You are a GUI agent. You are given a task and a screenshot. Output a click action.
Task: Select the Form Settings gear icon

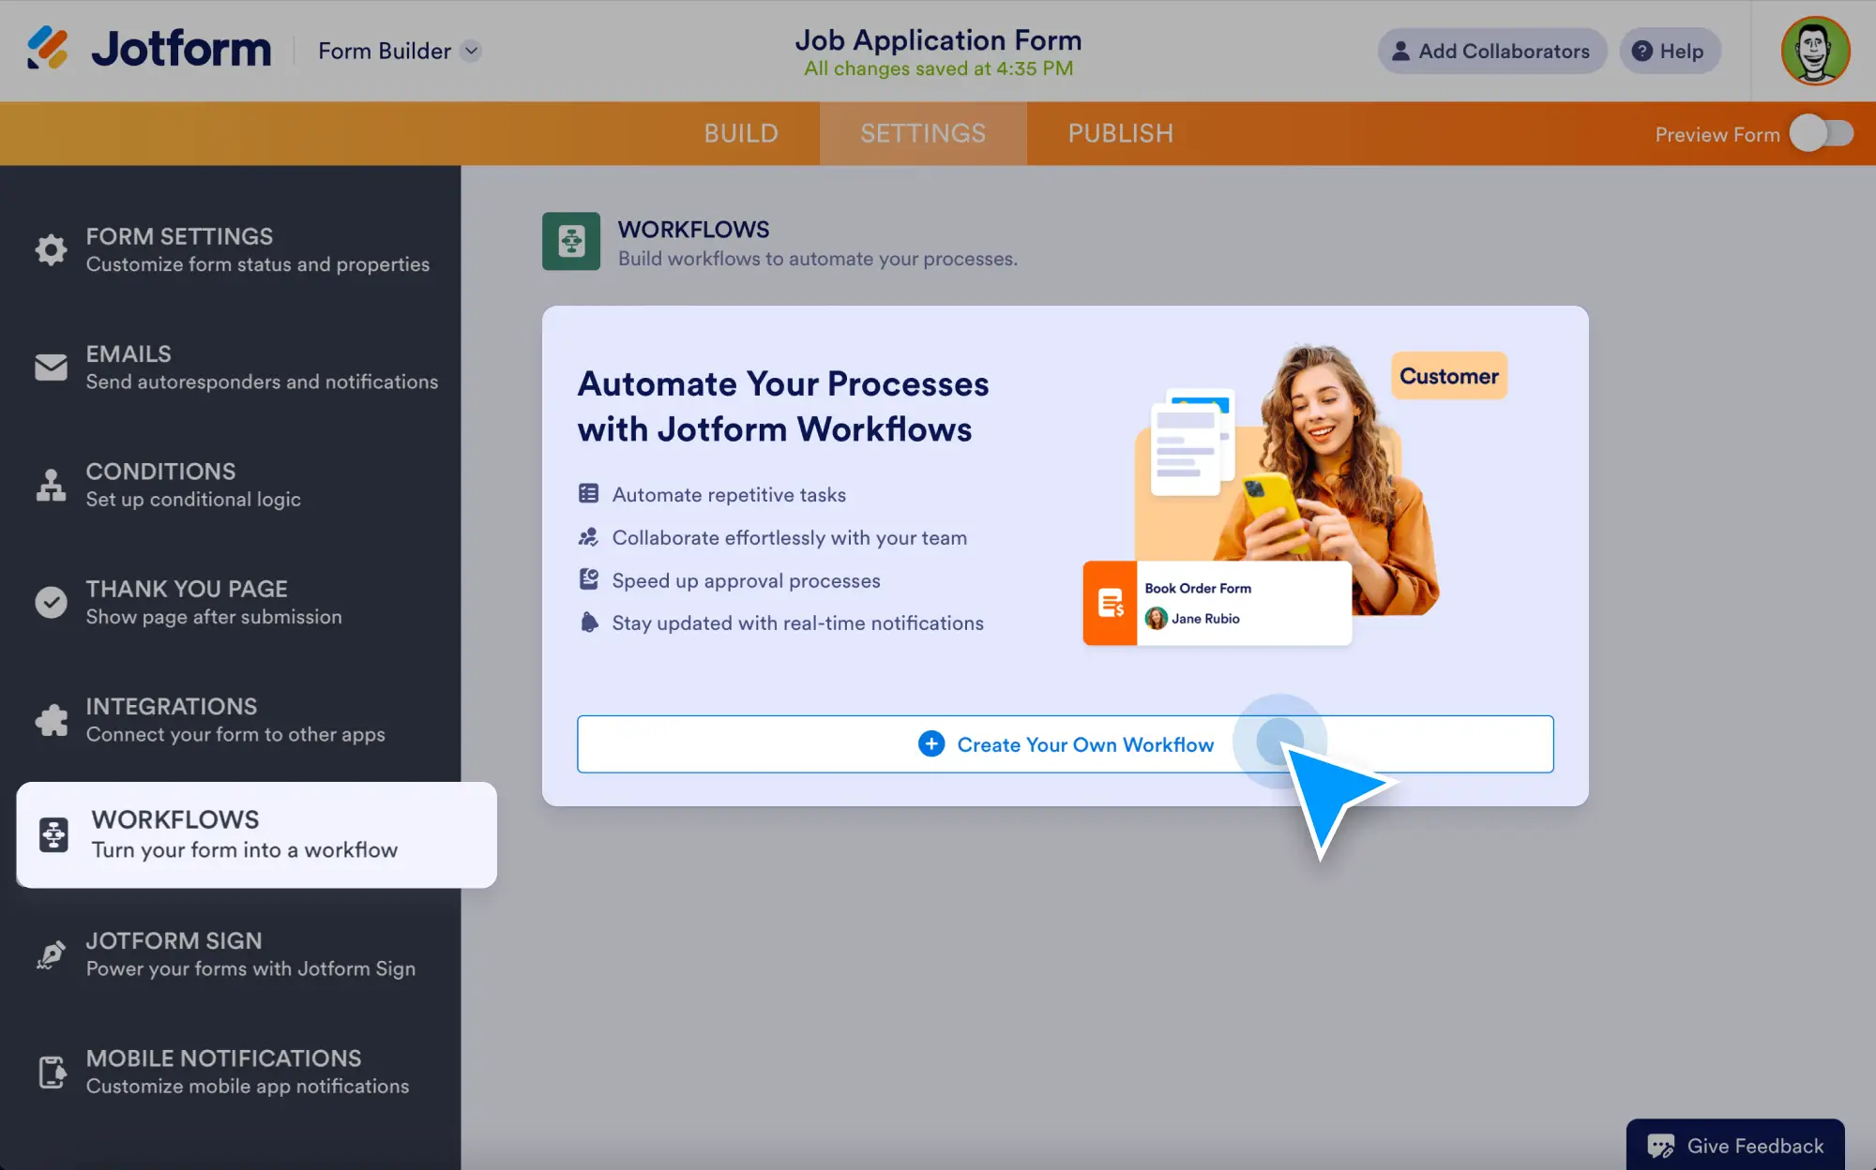point(50,249)
